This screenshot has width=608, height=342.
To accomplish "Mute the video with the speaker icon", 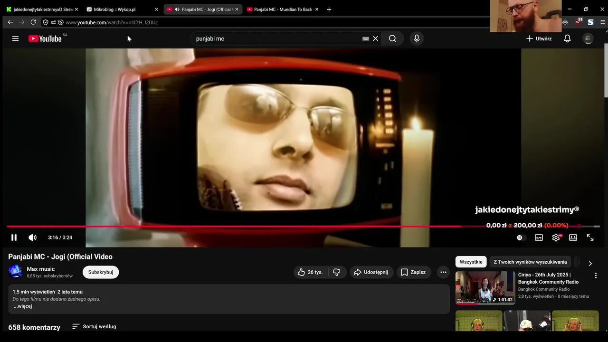I will pos(32,237).
